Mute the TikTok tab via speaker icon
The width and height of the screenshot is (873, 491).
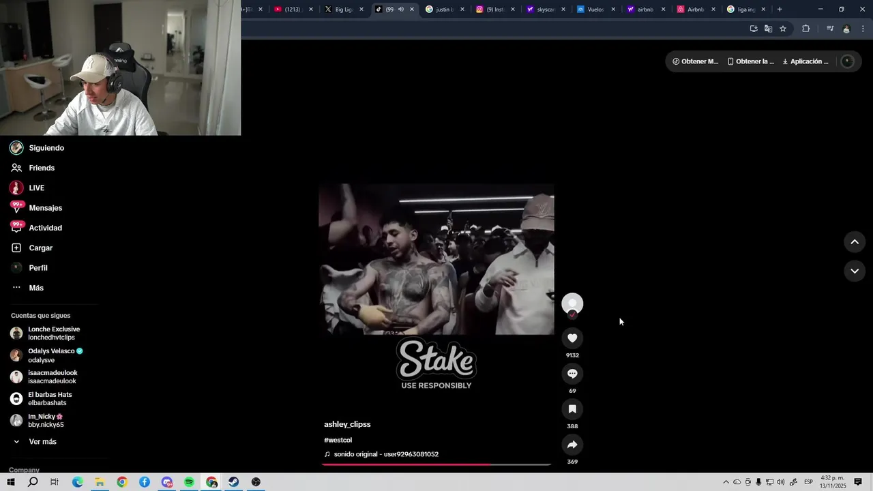click(x=401, y=10)
